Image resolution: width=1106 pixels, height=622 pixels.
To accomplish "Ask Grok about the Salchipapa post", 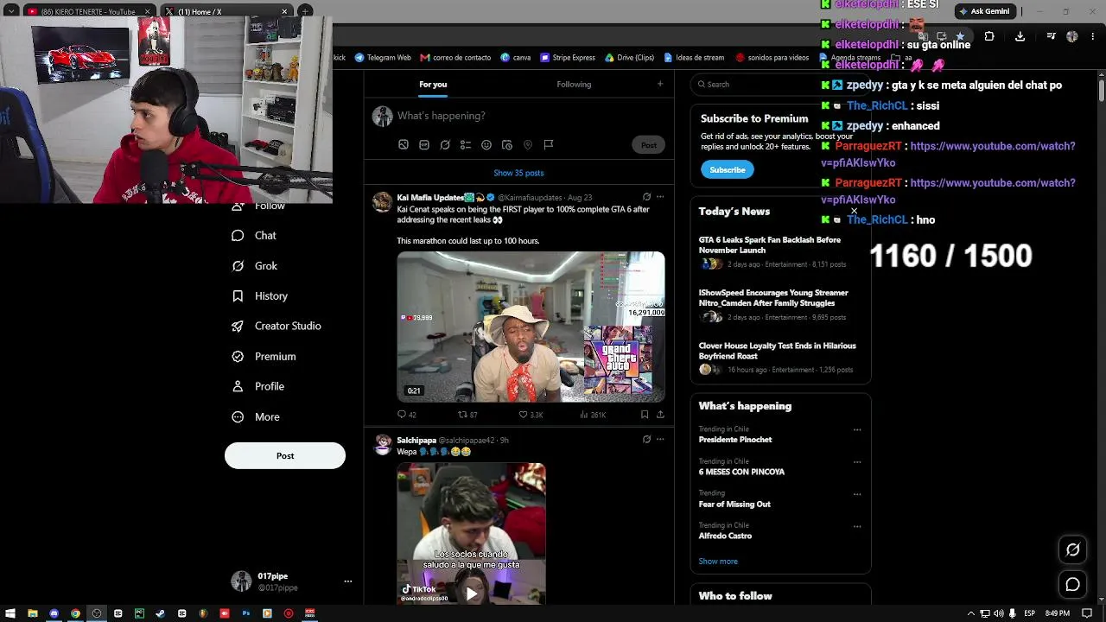I will (x=646, y=439).
